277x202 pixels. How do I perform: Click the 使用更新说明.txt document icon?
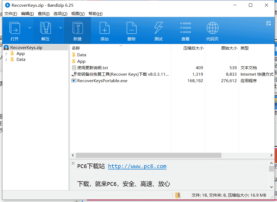[74, 68]
